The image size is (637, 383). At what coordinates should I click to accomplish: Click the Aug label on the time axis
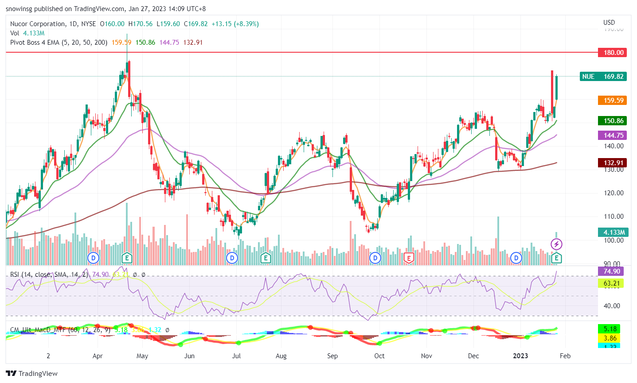(x=281, y=356)
